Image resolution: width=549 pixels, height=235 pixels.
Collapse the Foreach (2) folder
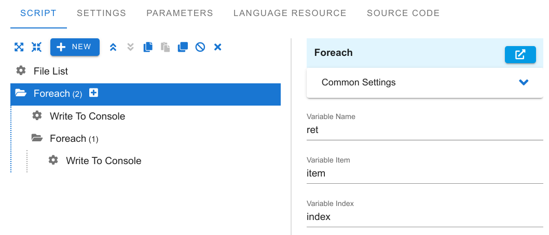coord(21,93)
